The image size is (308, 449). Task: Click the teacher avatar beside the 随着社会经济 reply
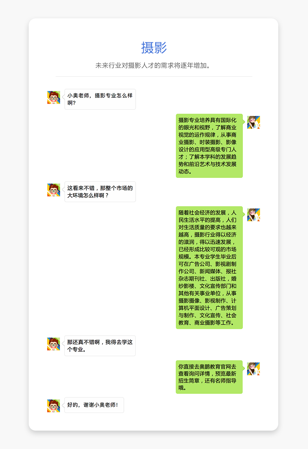pos(254,215)
